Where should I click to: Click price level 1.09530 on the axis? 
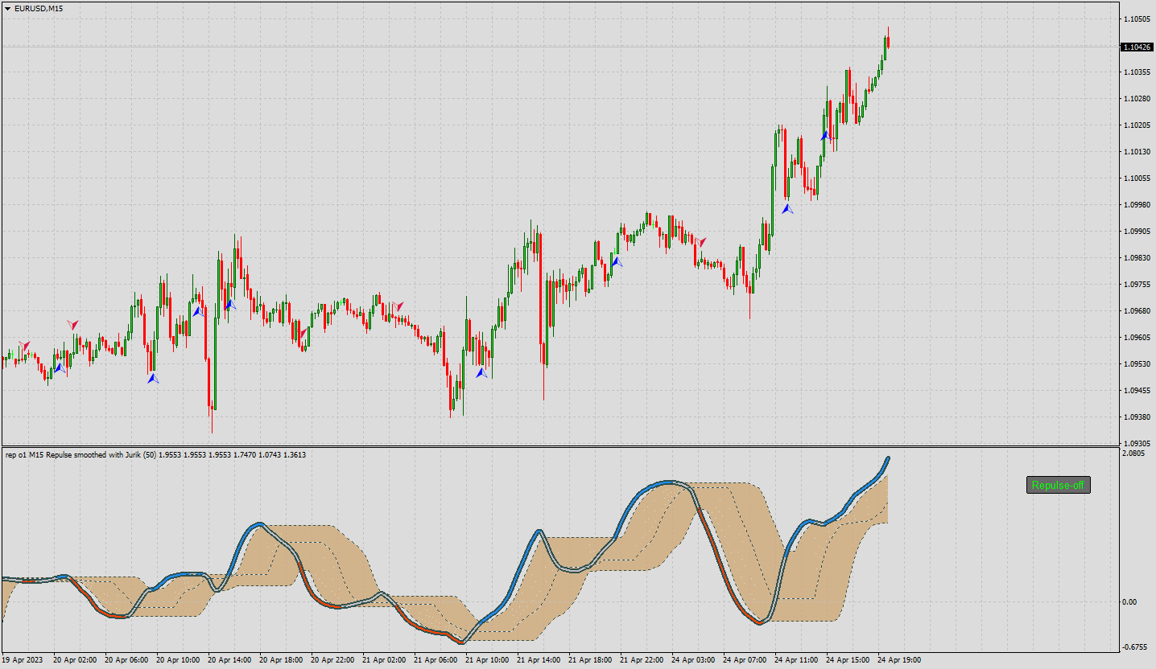click(x=1137, y=364)
